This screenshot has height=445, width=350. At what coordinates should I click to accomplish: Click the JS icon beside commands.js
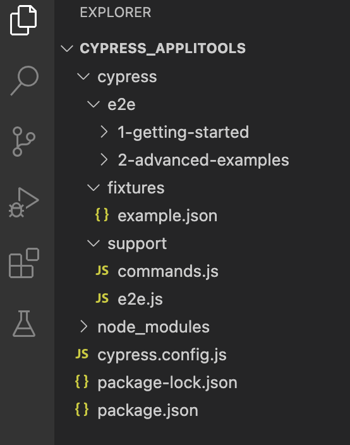[x=102, y=271]
